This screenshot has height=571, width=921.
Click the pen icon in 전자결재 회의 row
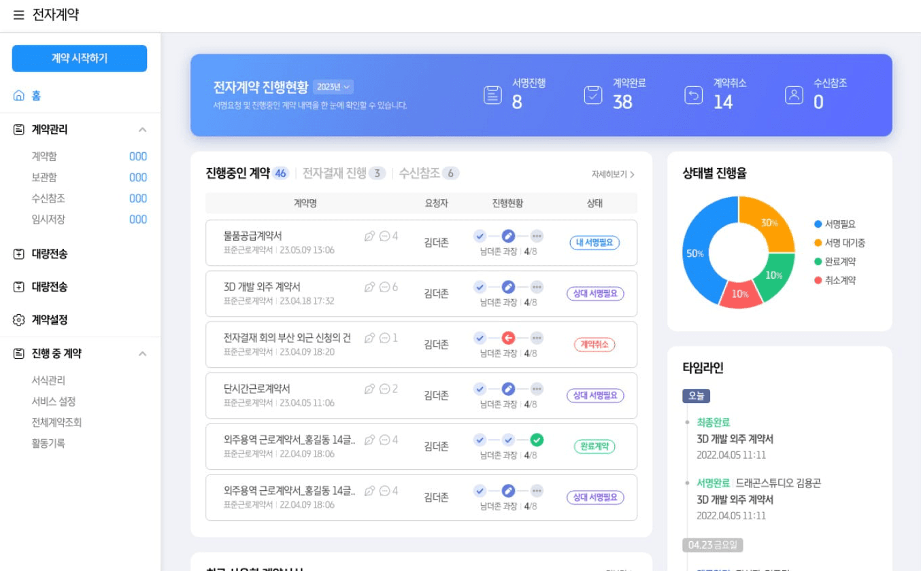(x=369, y=338)
